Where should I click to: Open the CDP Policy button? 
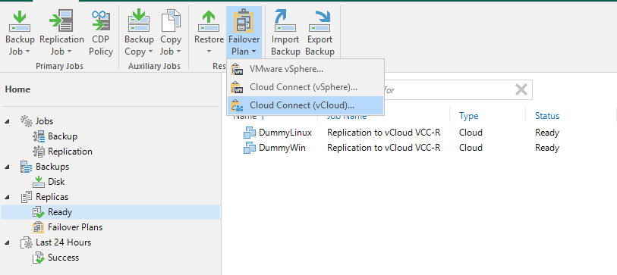pyautogui.click(x=101, y=33)
